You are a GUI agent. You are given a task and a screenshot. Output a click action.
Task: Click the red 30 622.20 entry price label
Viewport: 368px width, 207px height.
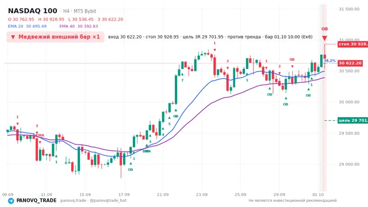[x=350, y=63]
